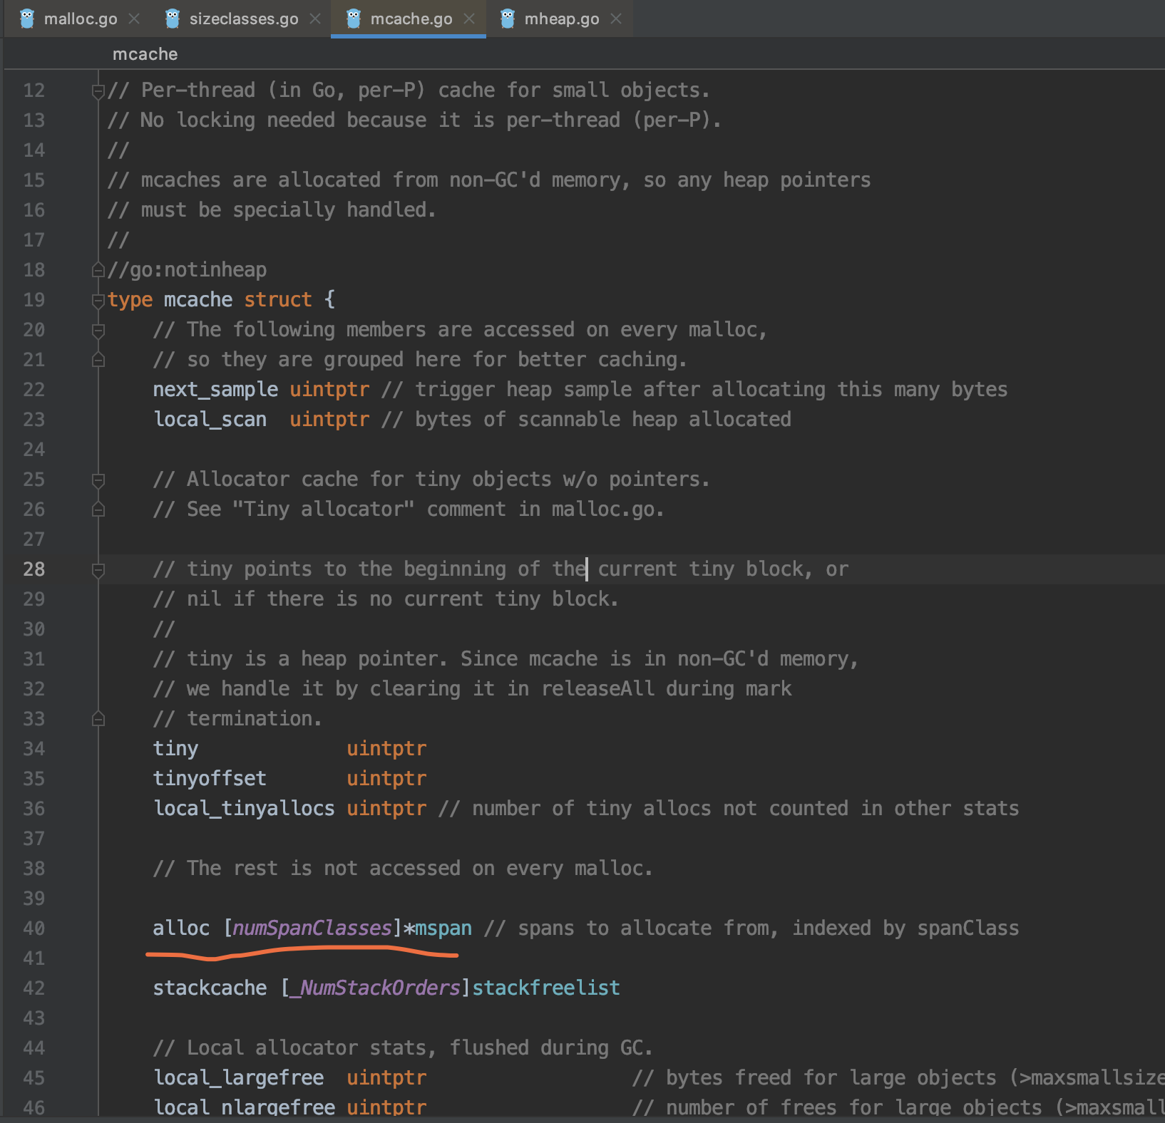Click the numSpanClasses identifier on line 40
This screenshot has width=1165, height=1123.
point(312,928)
